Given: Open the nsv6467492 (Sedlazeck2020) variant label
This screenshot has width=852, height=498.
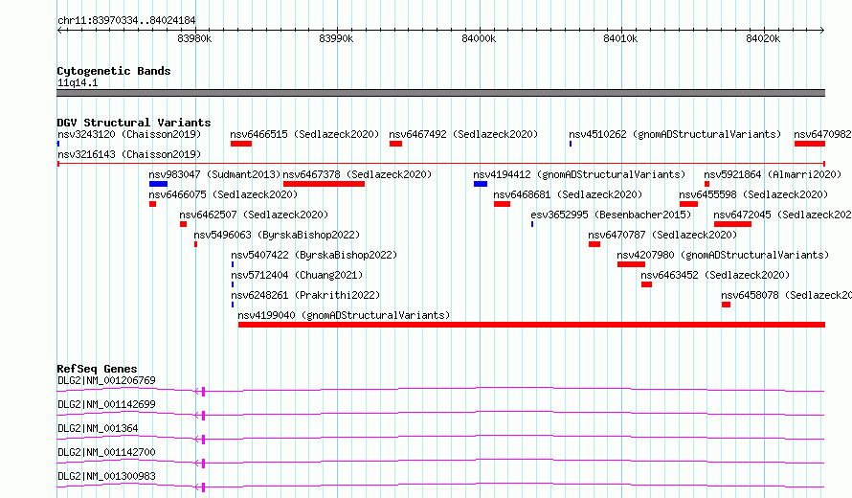Looking at the screenshot, I should (x=463, y=134).
